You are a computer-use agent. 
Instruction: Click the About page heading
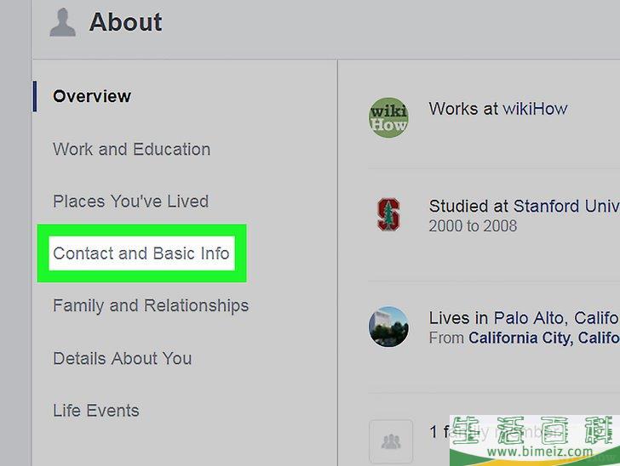(x=125, y=22)
